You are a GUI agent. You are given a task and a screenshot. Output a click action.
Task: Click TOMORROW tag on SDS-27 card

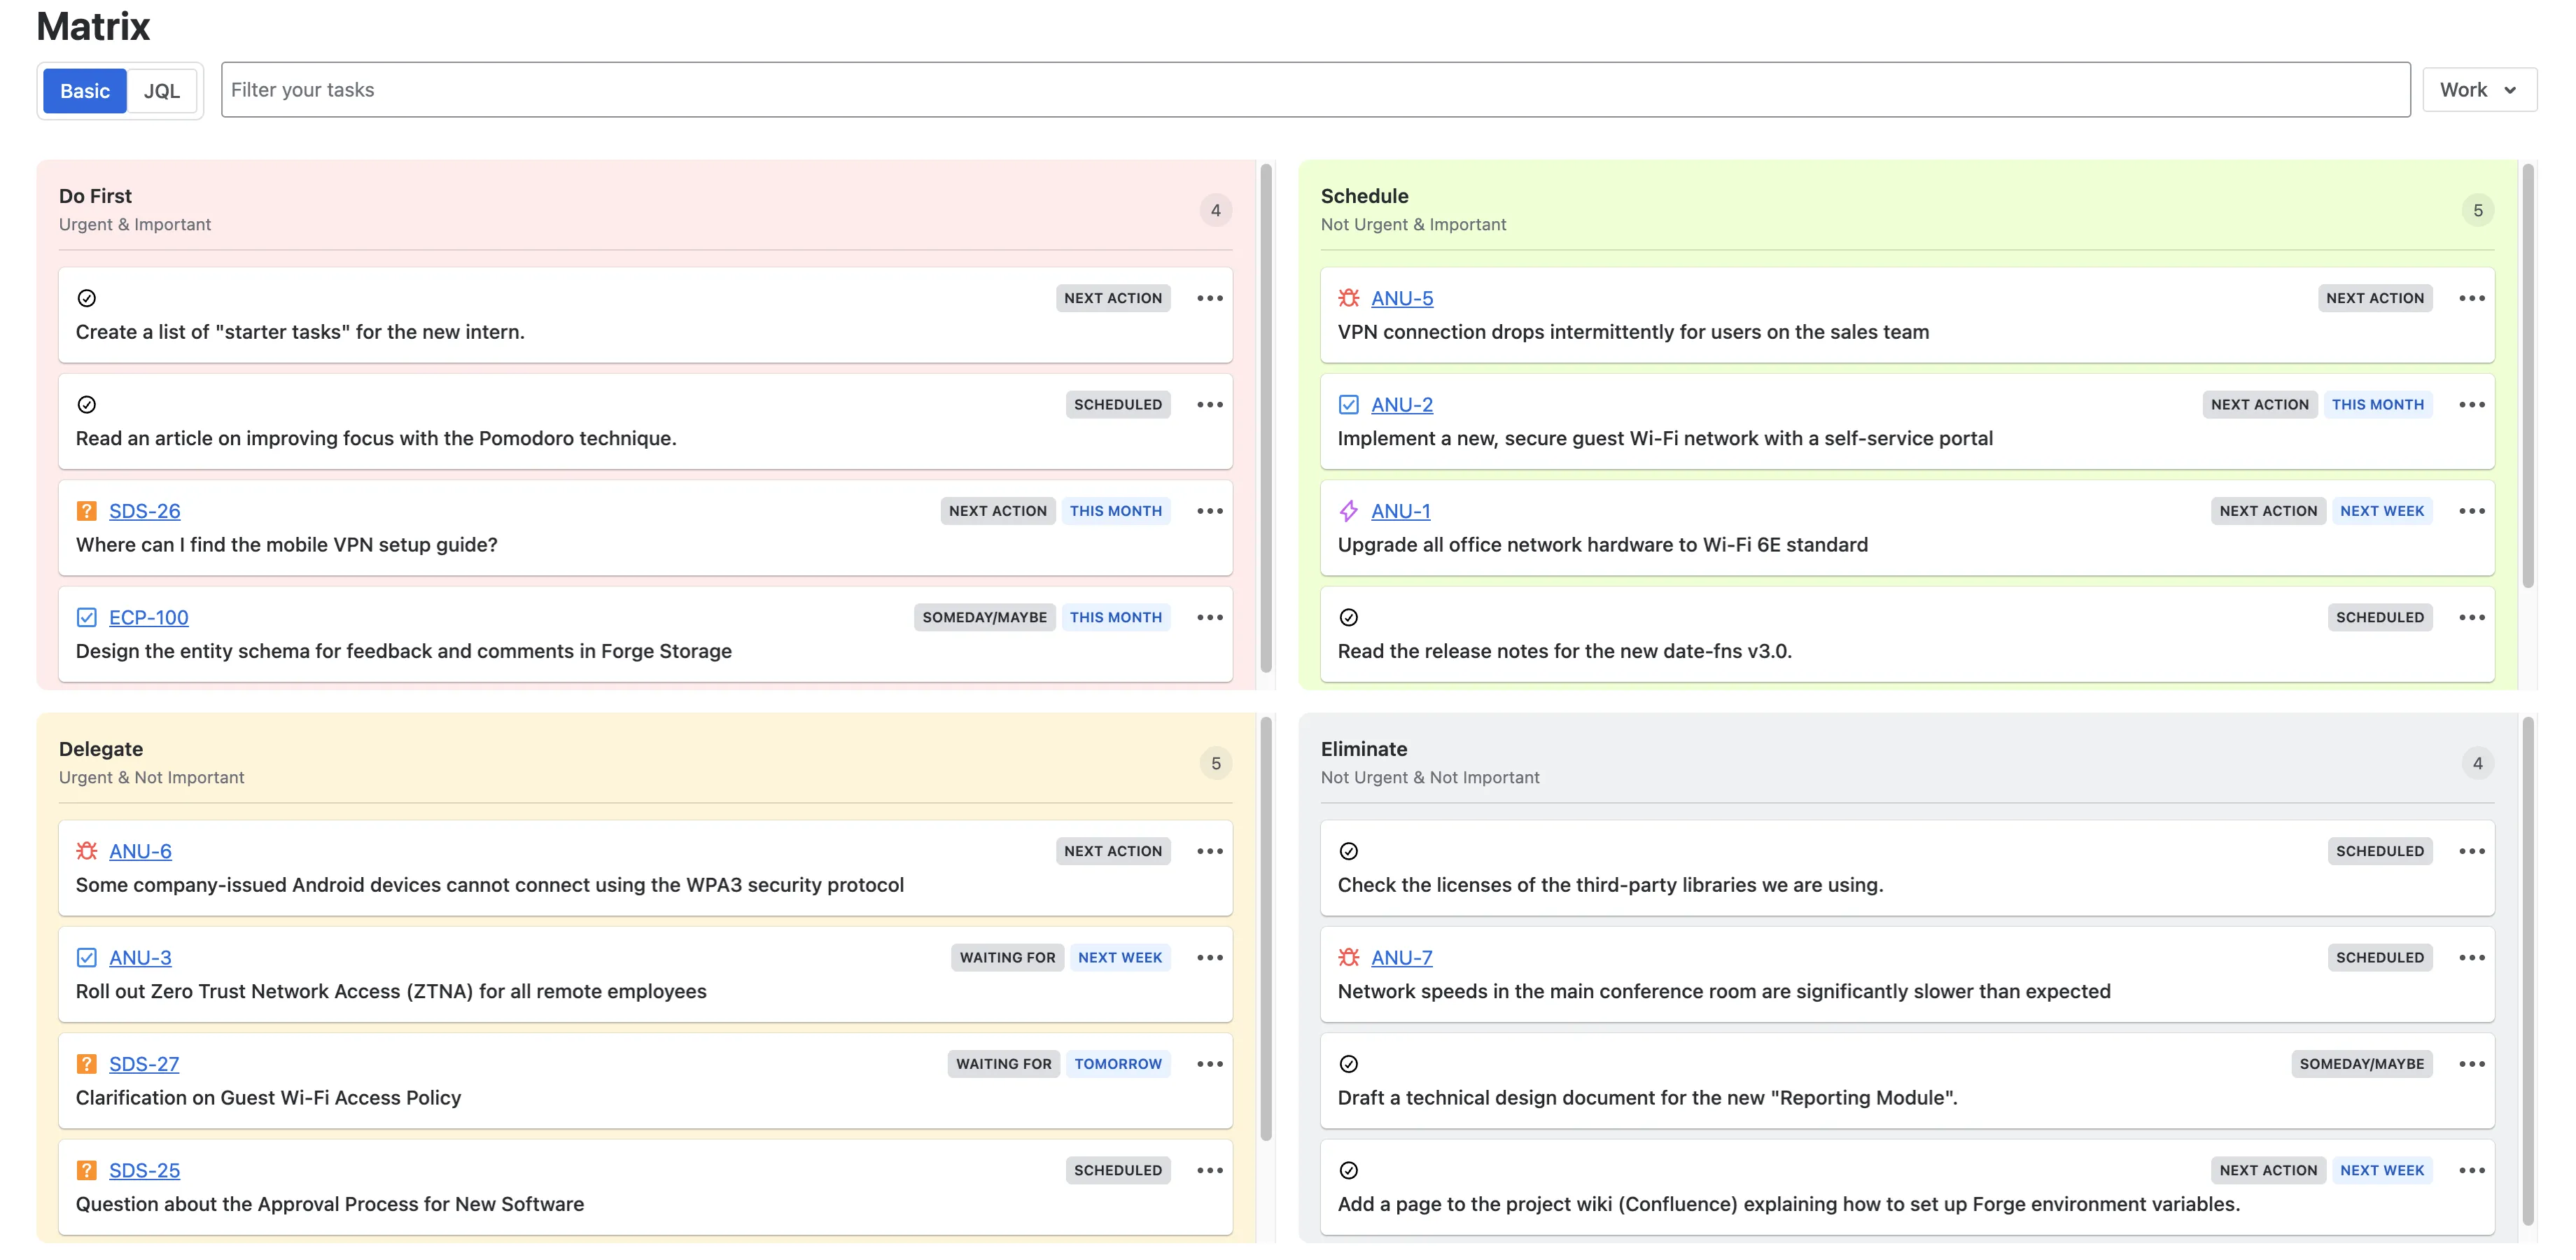[1118, 1064]
